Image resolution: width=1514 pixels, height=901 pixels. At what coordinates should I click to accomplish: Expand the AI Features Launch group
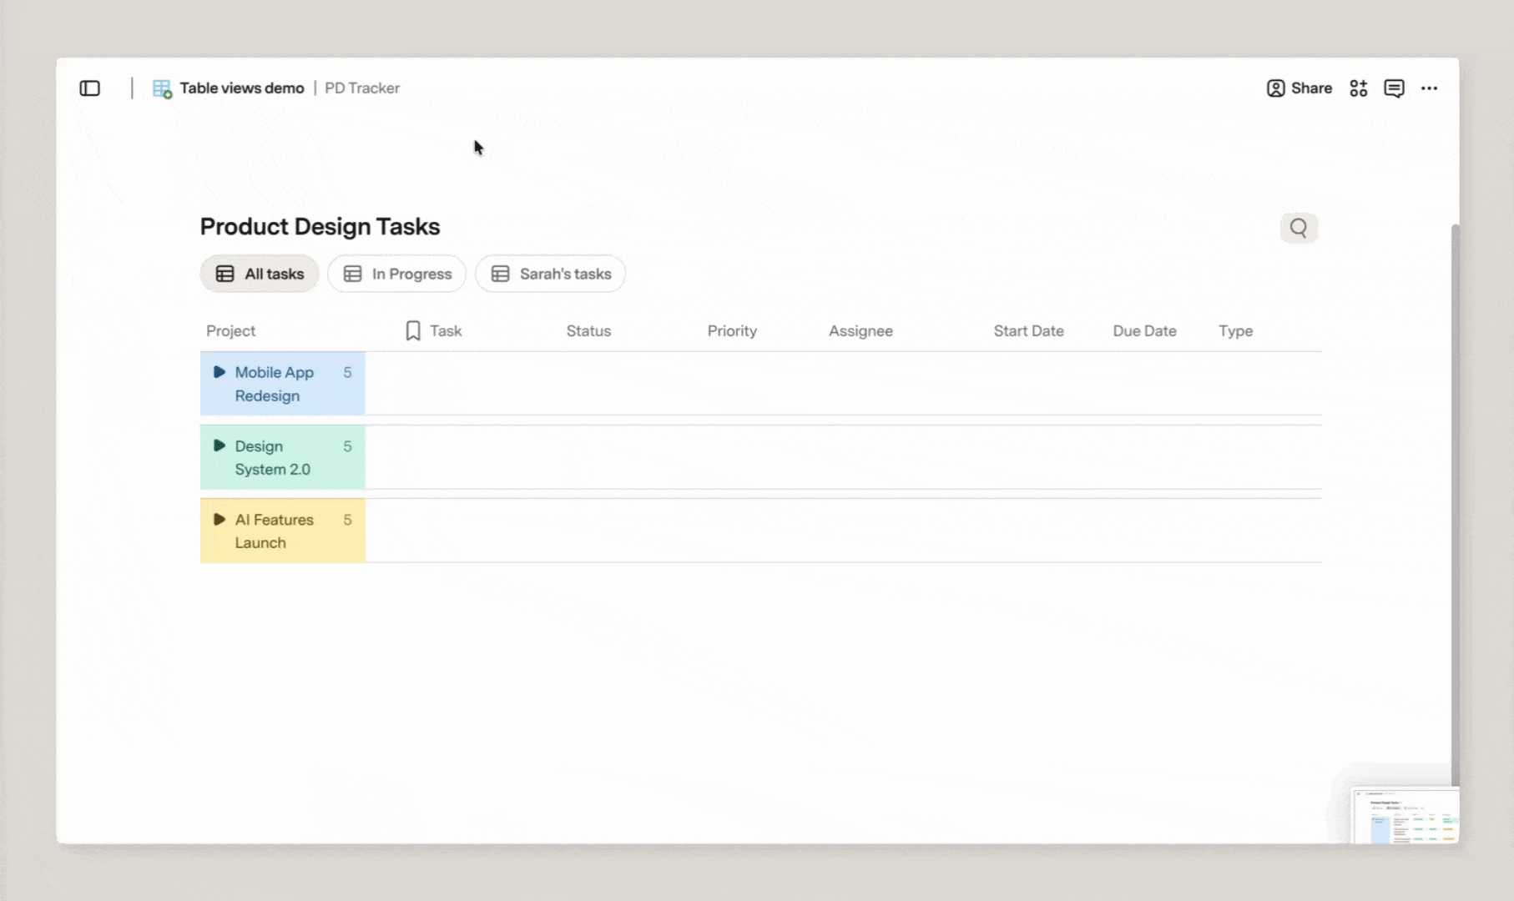point(220,519)
